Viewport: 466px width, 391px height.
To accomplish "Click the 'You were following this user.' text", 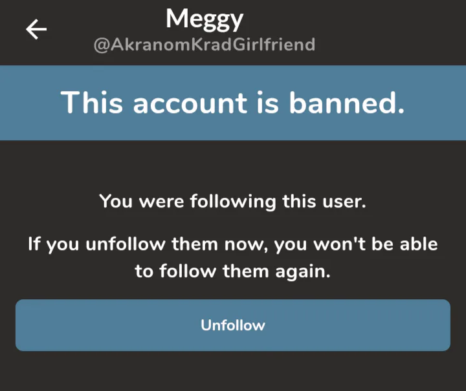I will pos(233,201).
